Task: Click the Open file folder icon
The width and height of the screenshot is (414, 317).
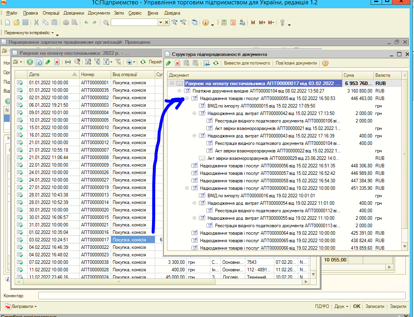Action: 17,23
